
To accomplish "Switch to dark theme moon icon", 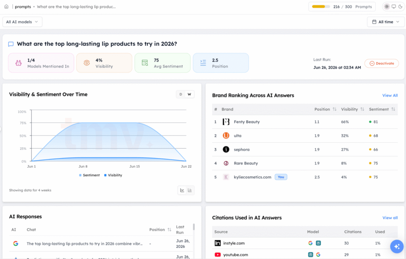I will (400, 6).
